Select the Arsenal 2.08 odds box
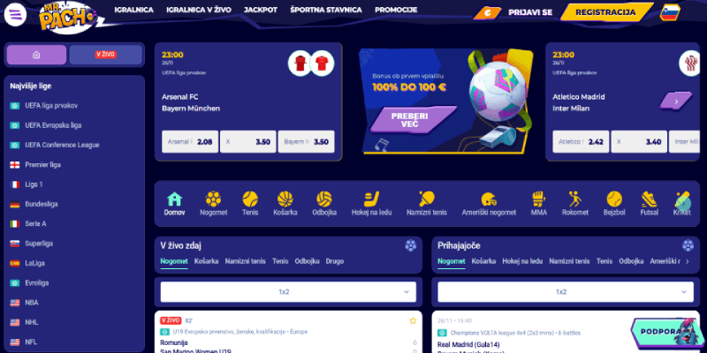707x353 pixels. pyautogui.click(x=190, y=142)
